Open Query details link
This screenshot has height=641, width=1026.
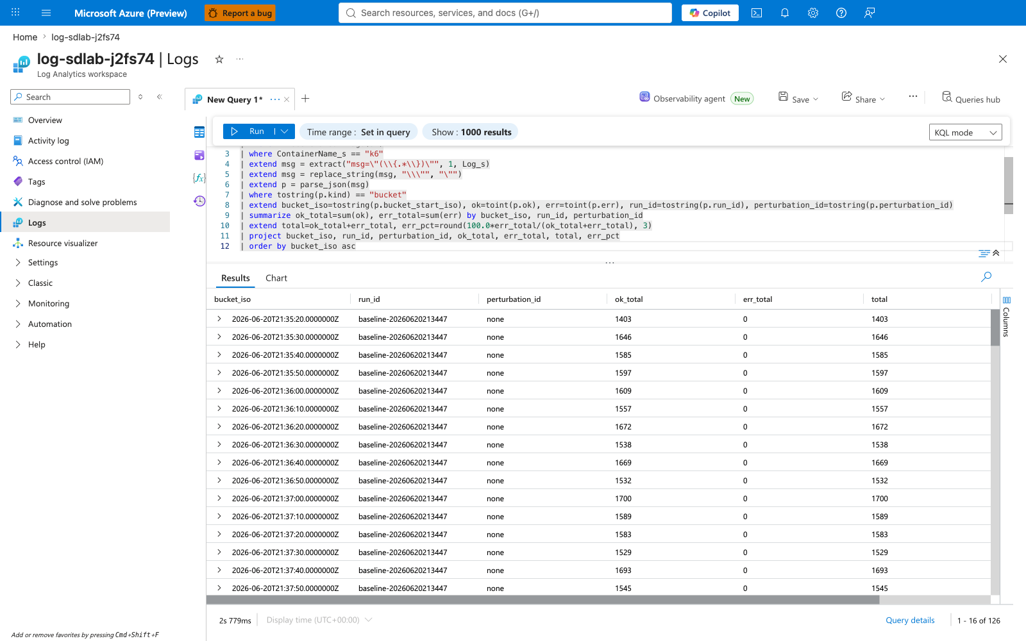910,620
